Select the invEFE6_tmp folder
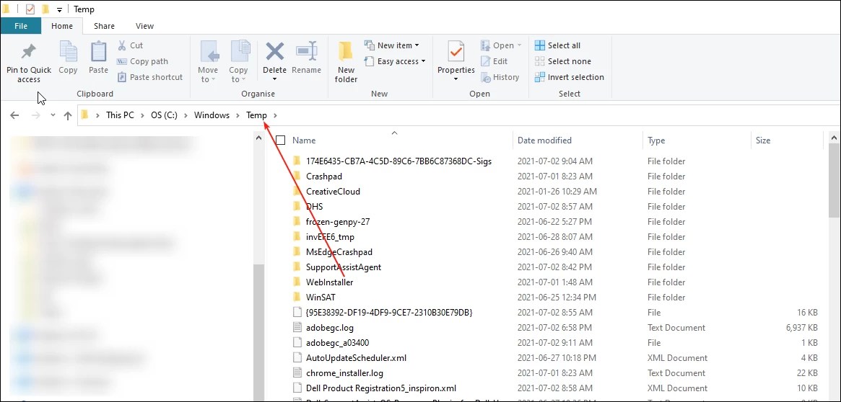This screenshot has width=841, height=402. [330, 236]
